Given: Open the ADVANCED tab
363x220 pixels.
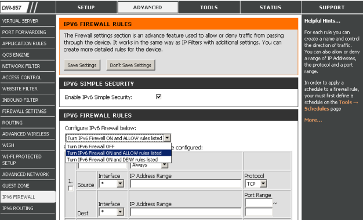Looking at the screenshot, I should pos(148,7).
